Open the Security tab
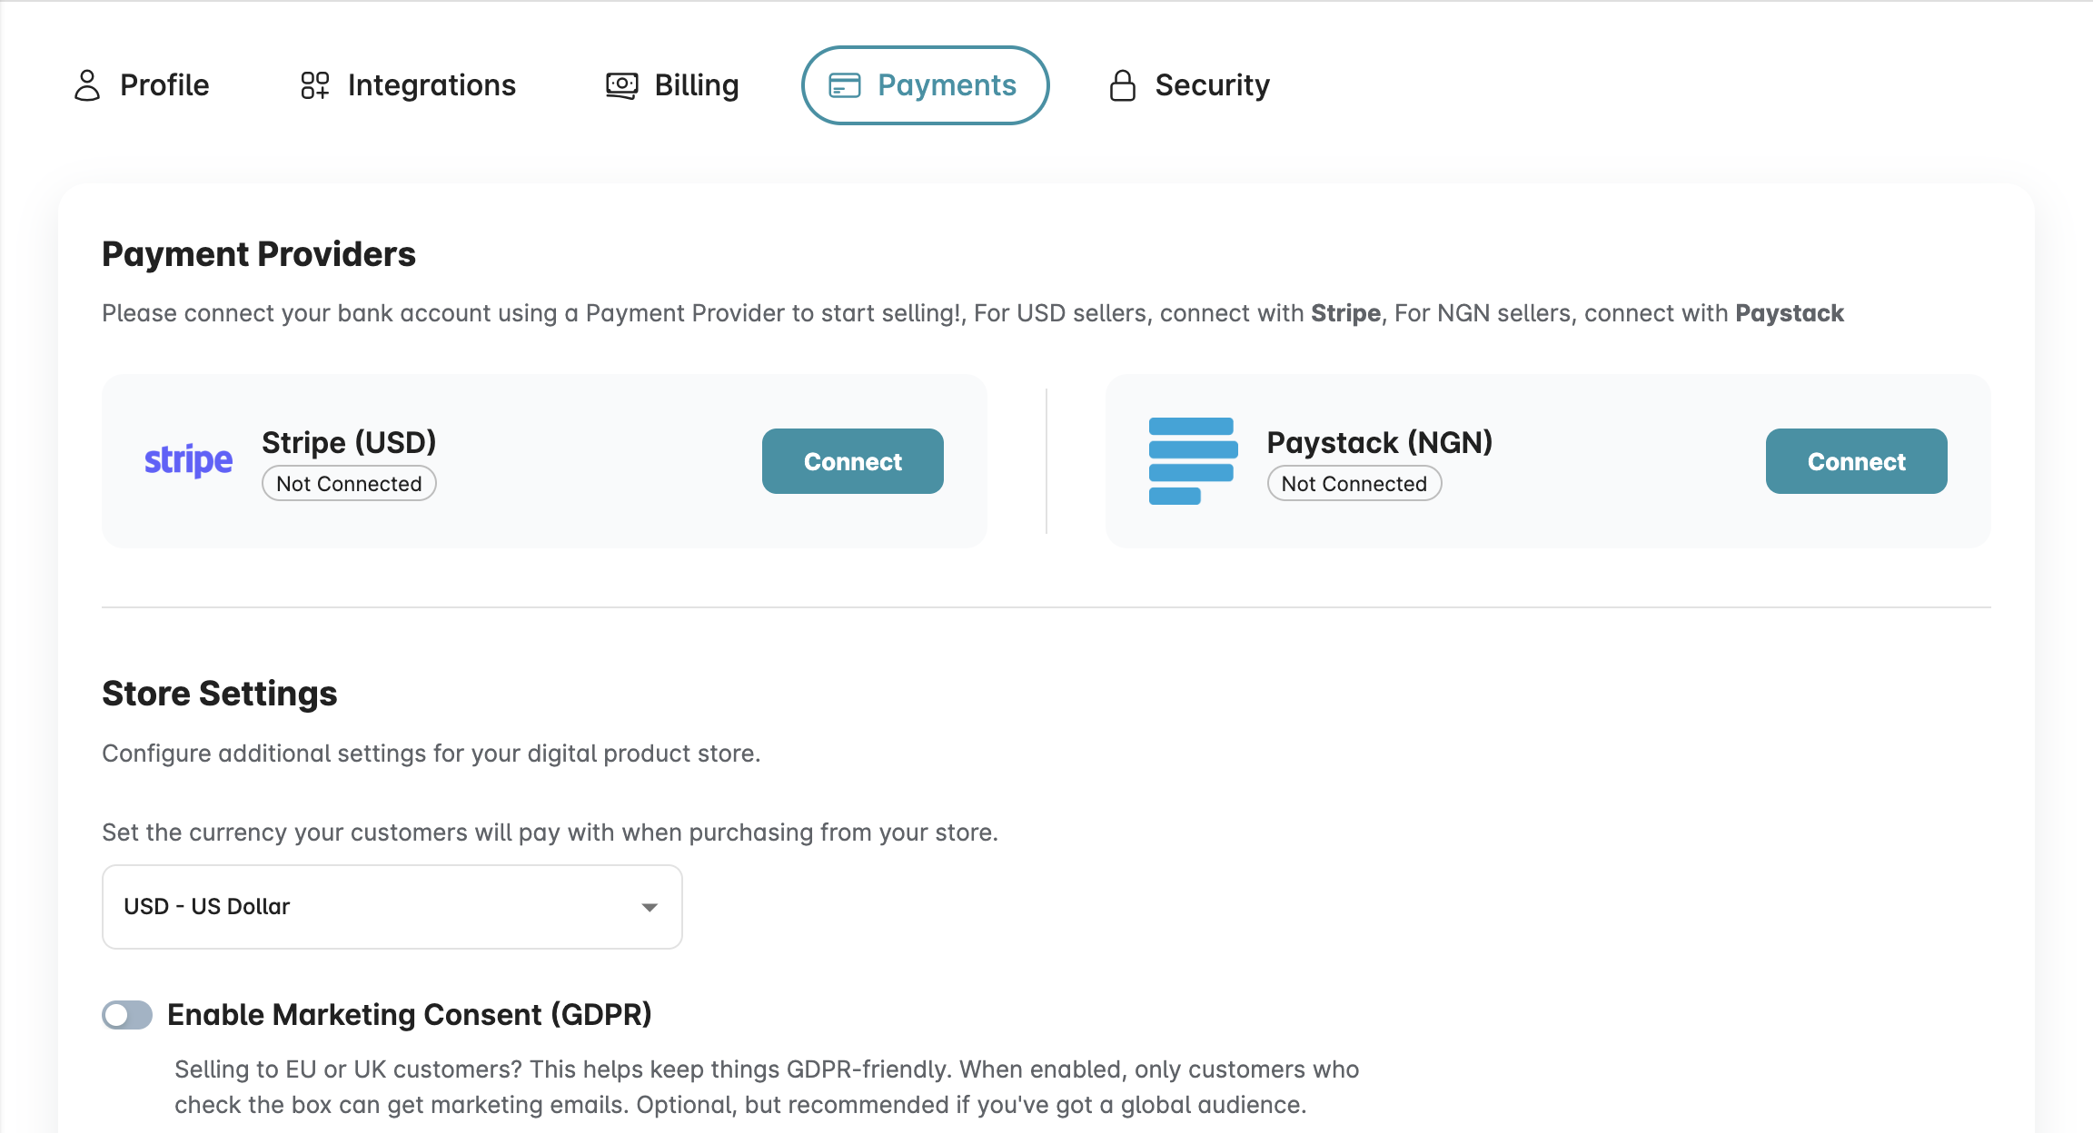 pos(1212,85)
